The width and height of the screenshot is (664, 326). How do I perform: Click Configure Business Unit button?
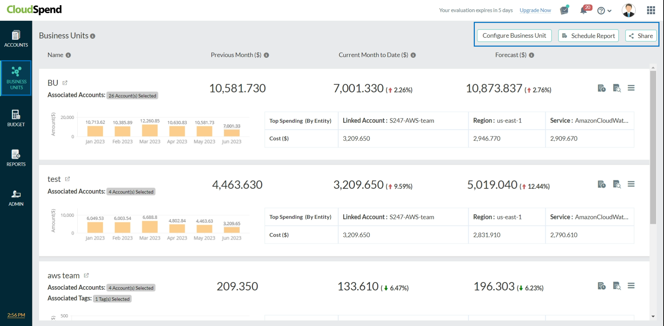514,36
